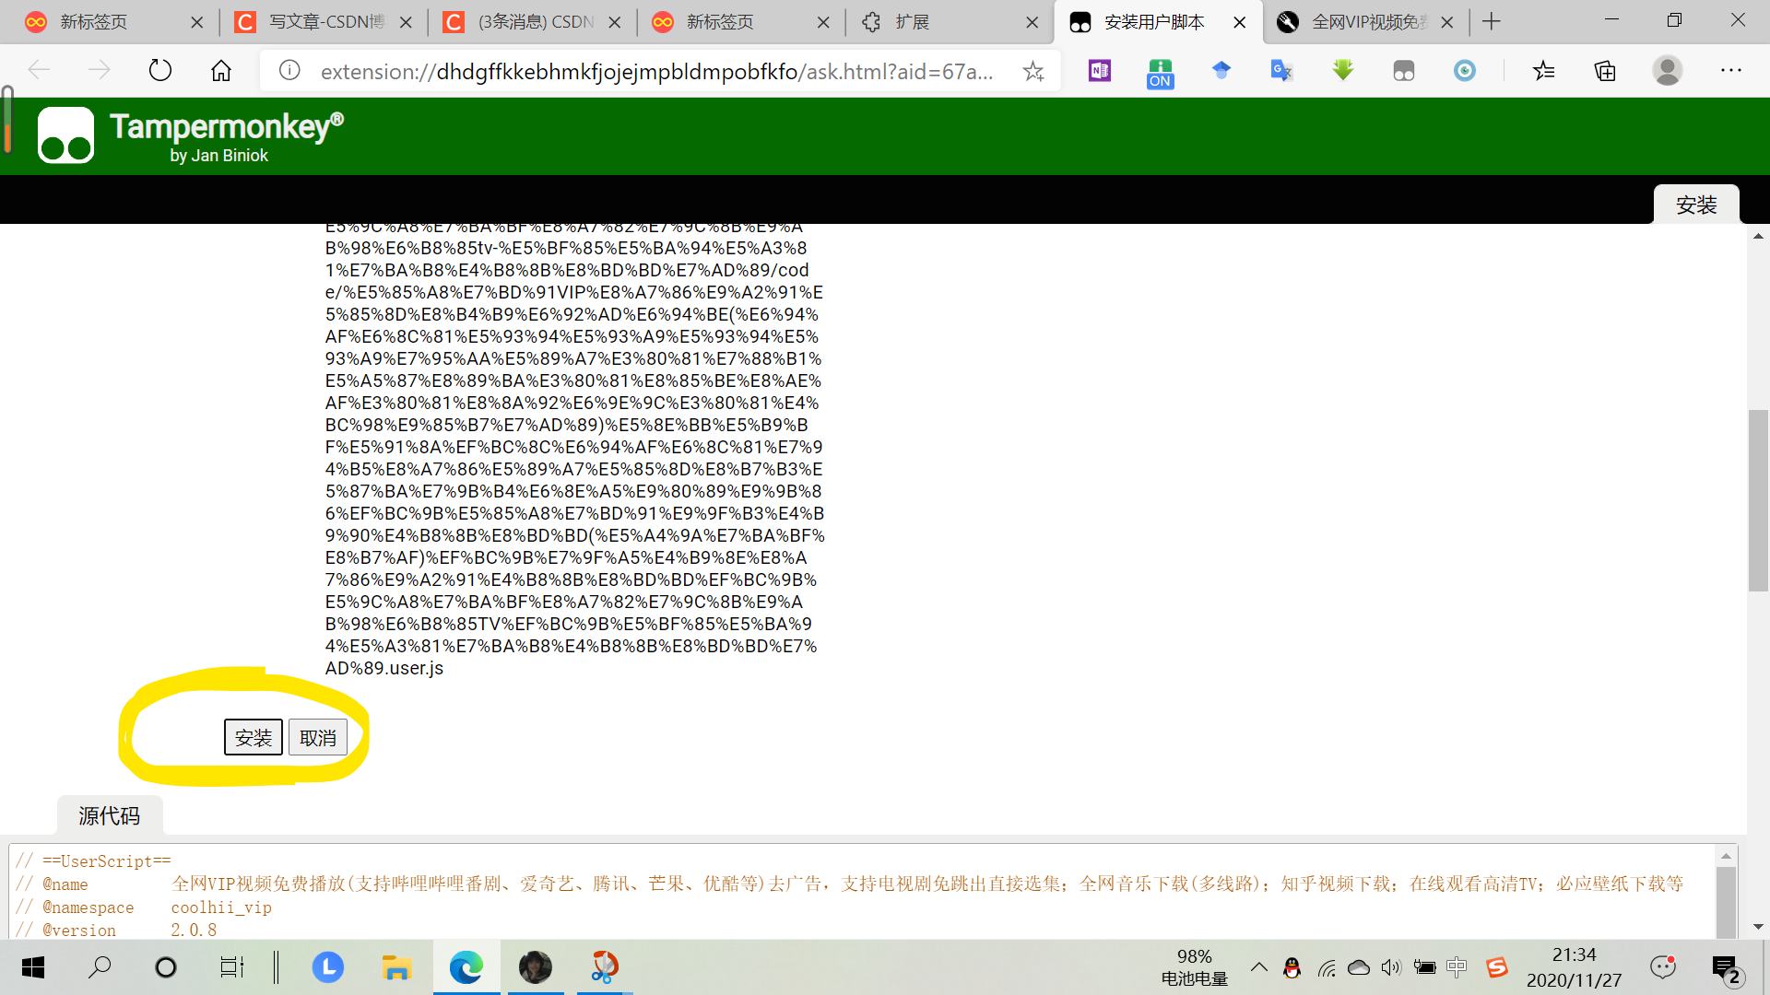Click the browser refresh button
1770x995 pixels.
pos(160,71)
